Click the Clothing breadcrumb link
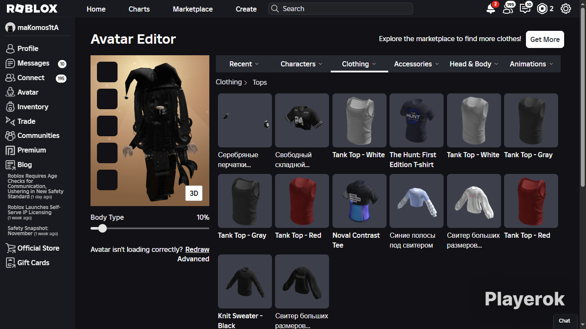The width and height of the screenshot is (586, 329). click(229, 82)
